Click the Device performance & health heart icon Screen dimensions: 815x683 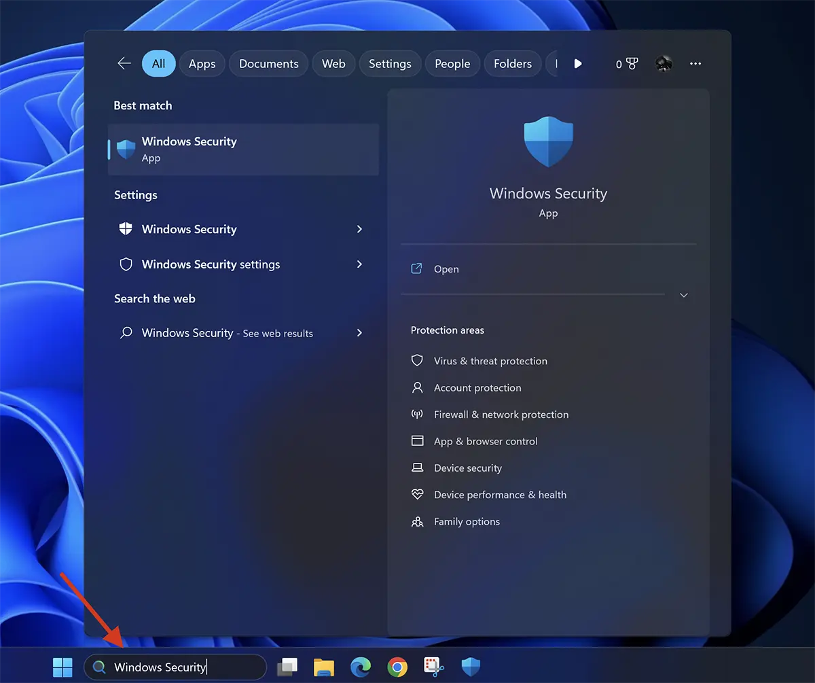[x=418, y=495]
